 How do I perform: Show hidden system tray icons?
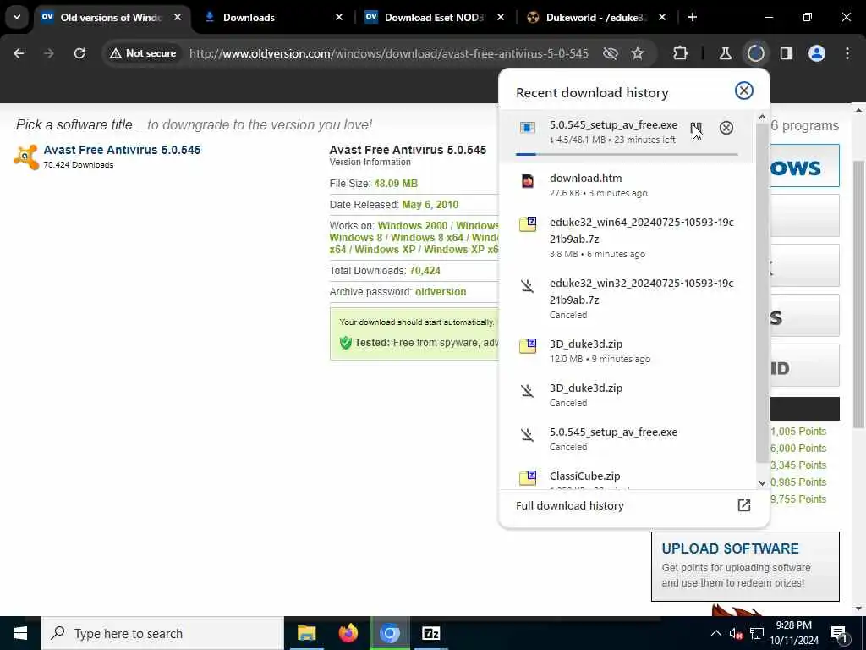click(x=715, y=633)
